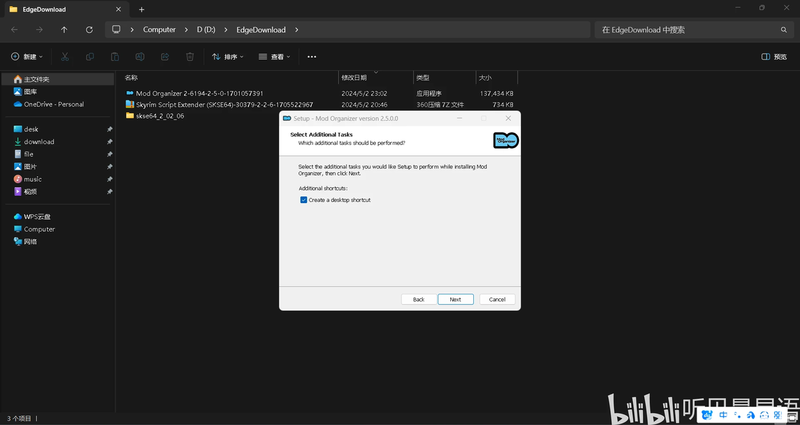The height and width of the screenshot is (425, 800).
Task: Click the monitor icon in address bar
Action: (116, 29)
